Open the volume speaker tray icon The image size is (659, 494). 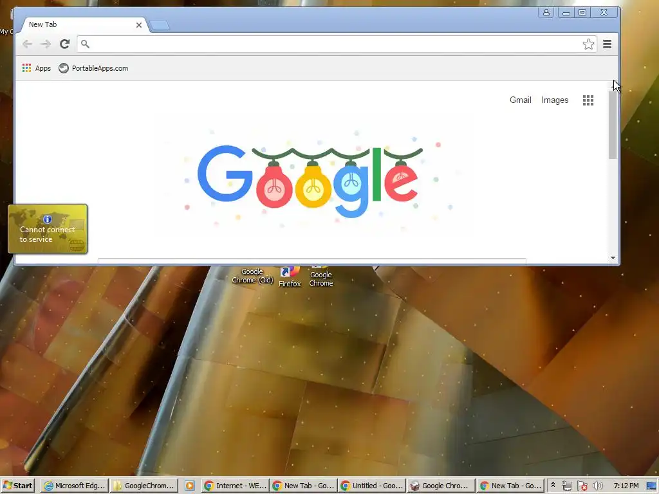point(597,486)
